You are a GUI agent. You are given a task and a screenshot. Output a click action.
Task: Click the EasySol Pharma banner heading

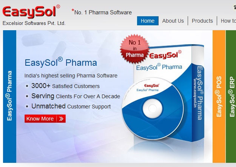[61, 62]
